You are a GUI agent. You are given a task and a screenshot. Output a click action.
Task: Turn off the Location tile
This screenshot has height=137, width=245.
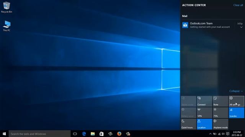(x=204, y=124)
